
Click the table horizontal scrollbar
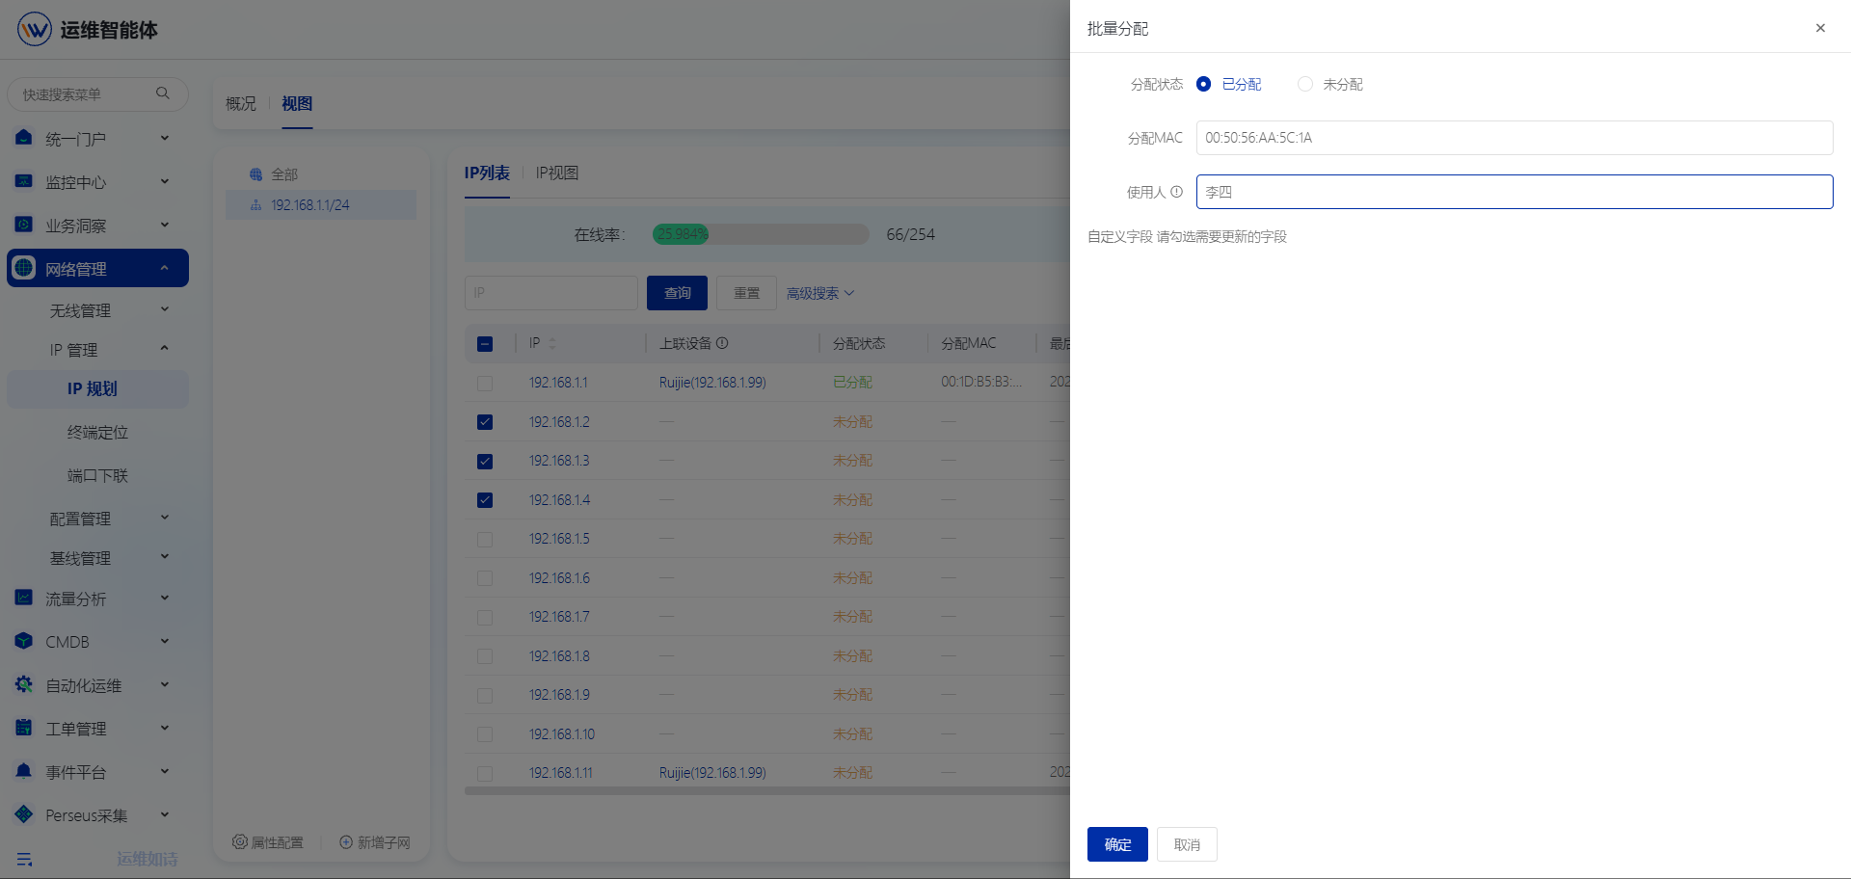tap(767, 791)
